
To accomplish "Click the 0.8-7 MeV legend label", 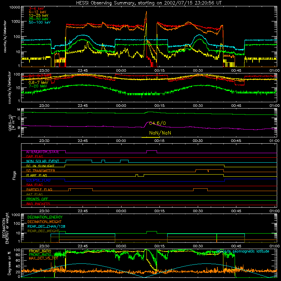I will 38,83.
